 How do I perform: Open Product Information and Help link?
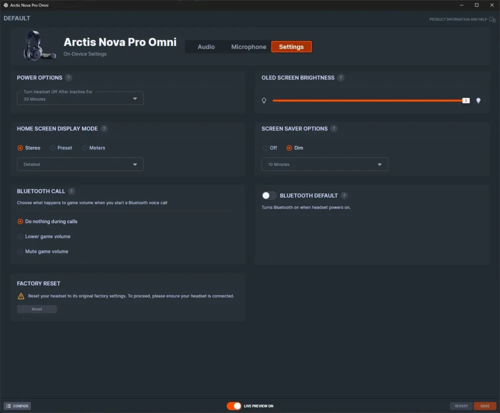pos(458,19)
